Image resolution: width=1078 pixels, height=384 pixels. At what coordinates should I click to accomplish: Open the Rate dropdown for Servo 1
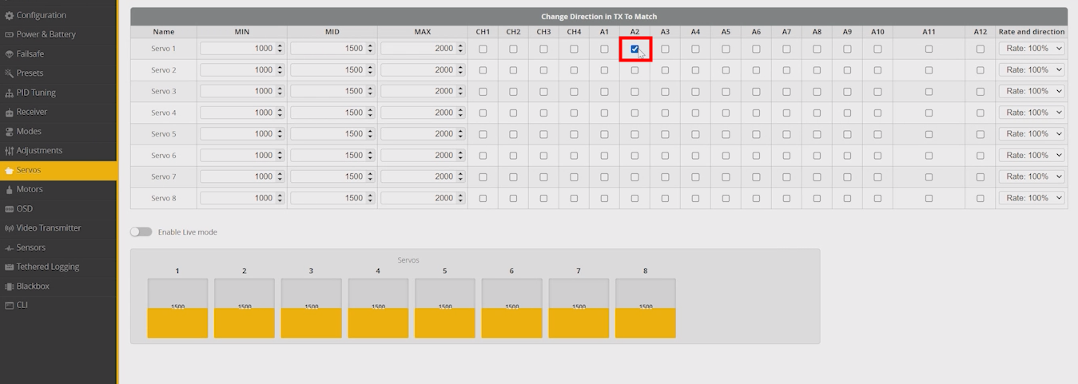pyautogui.click(x=1032, y=49)
